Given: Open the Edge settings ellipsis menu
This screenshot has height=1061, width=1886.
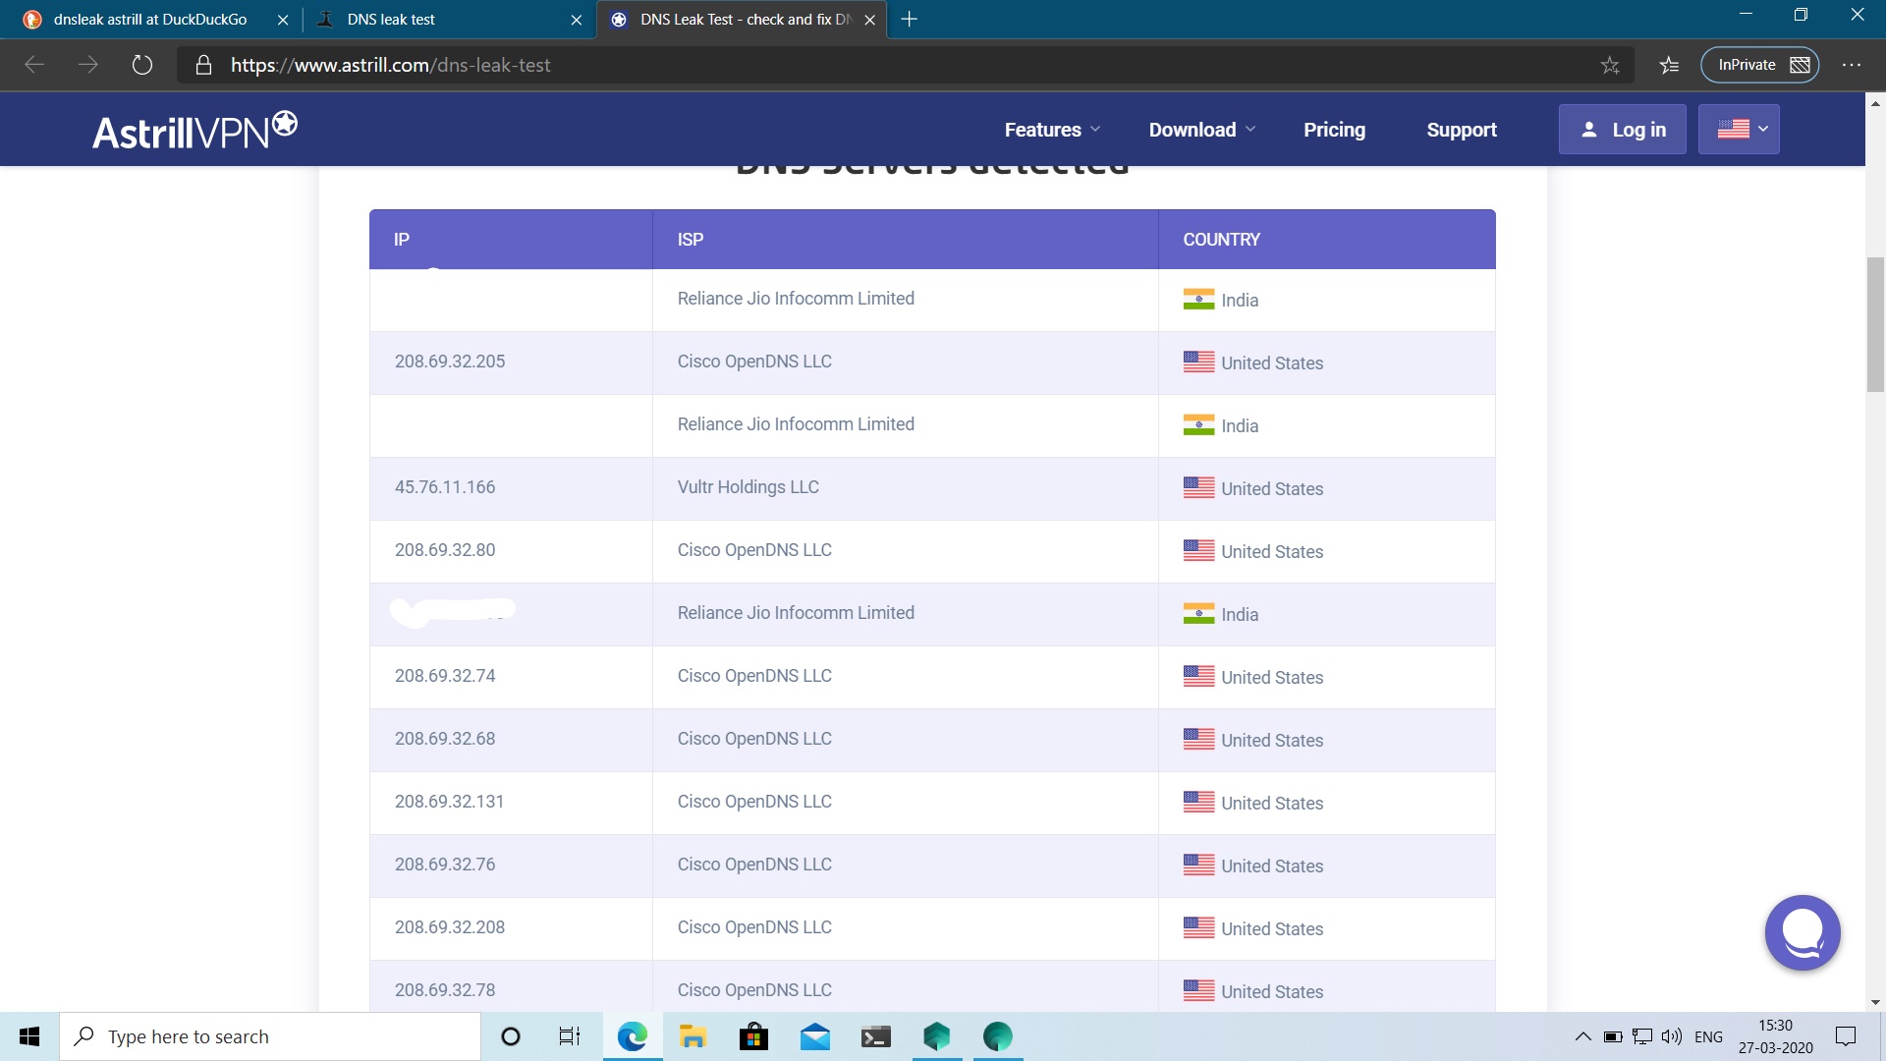Looking at the screenshot, I should 1851,65.
